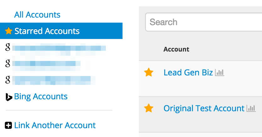Open the second blurred Google account

point(46,65)
